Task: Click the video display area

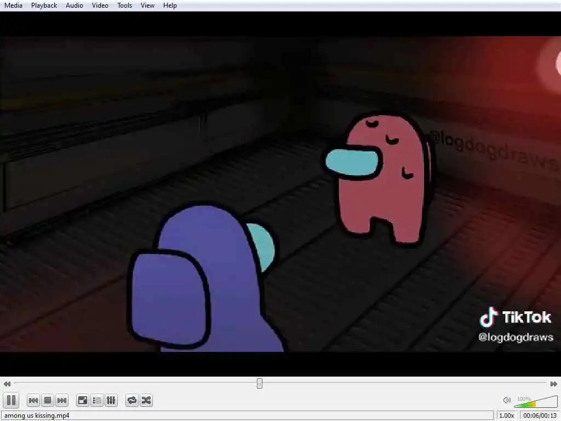Action: 280,194
